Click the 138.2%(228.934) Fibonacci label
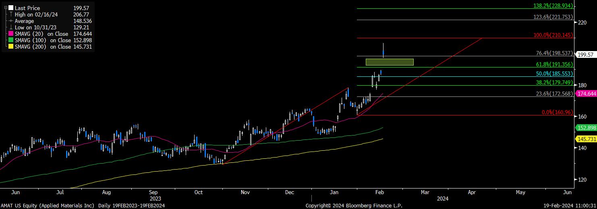597x209 pixels. tap(553, 6)
